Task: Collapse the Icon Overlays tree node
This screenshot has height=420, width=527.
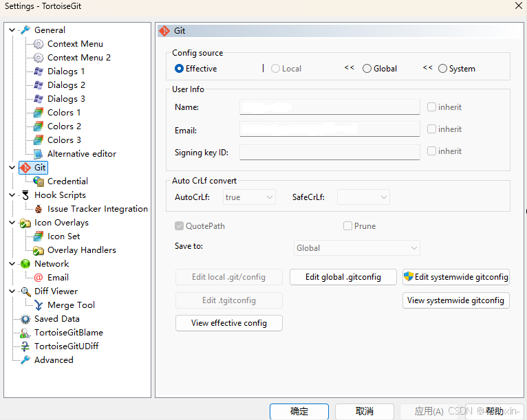Action: click(x=12, y=223)
